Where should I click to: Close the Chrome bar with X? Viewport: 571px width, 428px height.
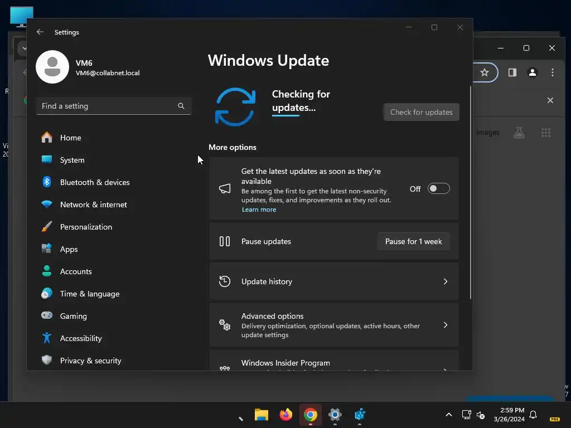550,100
